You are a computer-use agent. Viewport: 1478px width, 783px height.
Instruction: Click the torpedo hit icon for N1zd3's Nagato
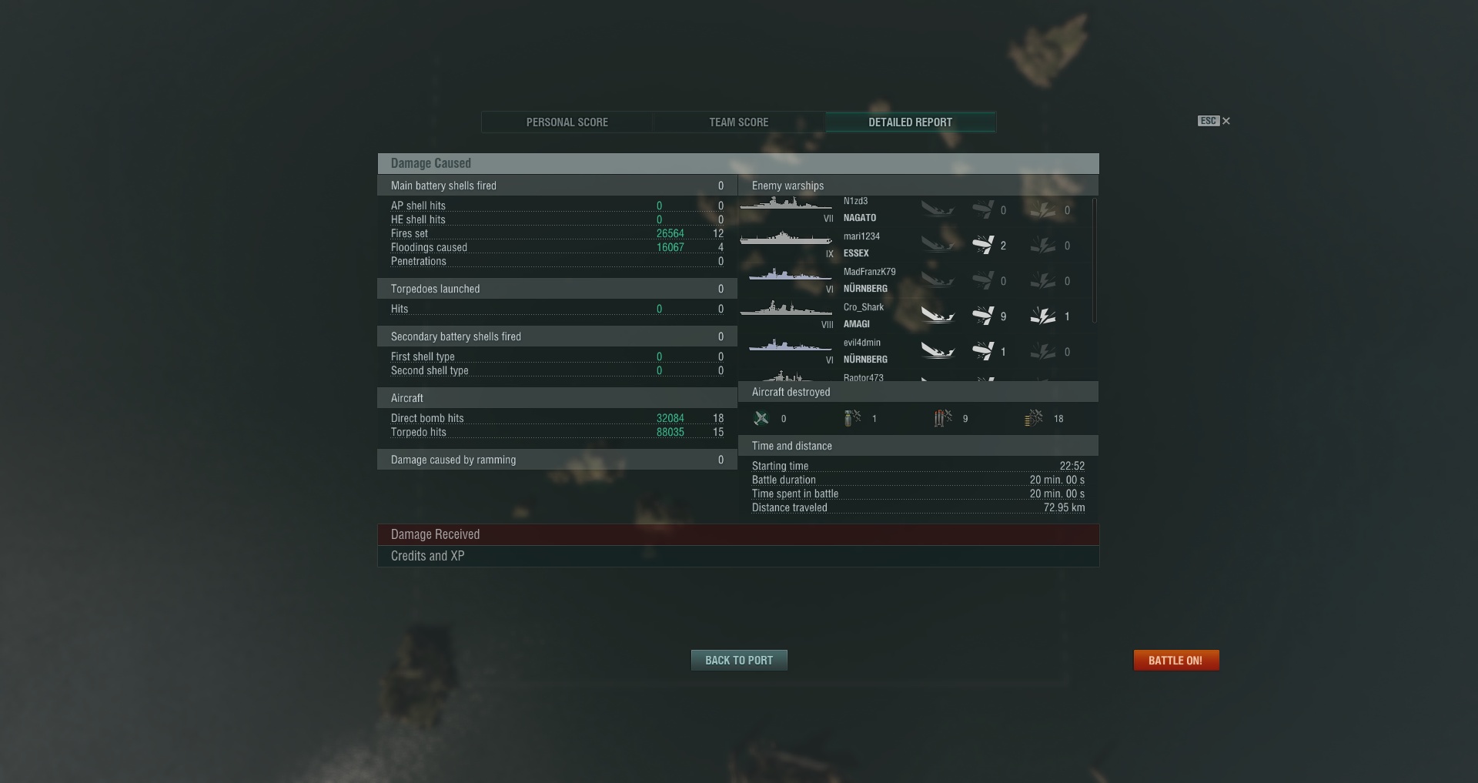(x=982, y=209)
